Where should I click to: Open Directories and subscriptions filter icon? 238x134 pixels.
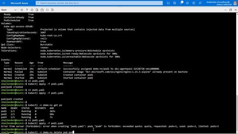pos(174,3)
